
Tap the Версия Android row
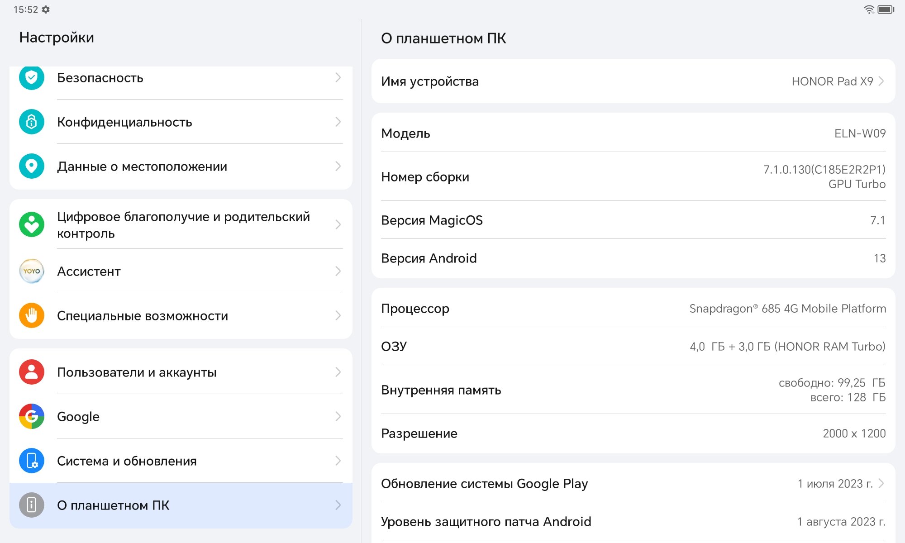pyautogui.click(x=633, y=258)
